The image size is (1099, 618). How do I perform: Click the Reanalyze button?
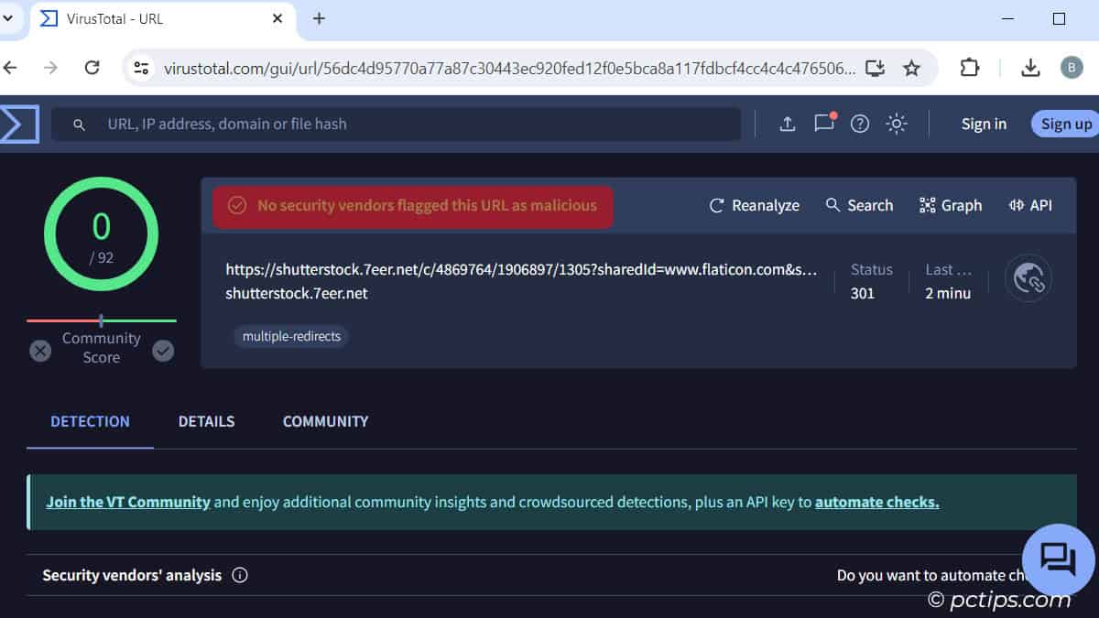click(754, 206)
